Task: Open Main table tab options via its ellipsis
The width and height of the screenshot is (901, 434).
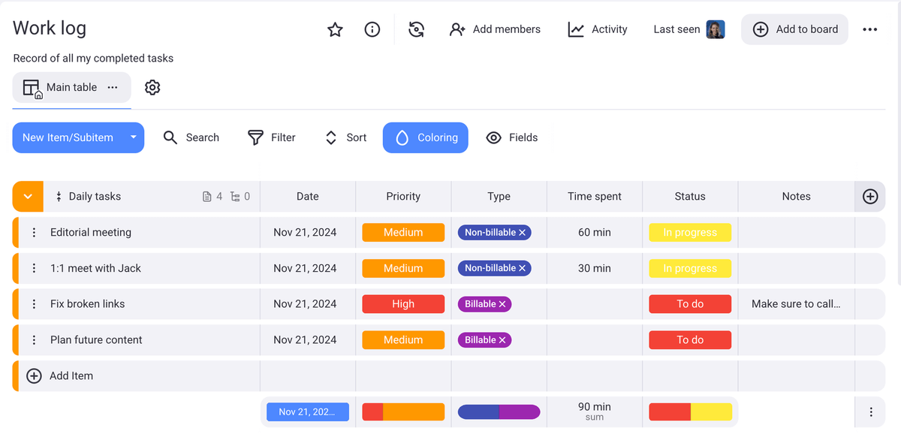Action: pos(113,87)
